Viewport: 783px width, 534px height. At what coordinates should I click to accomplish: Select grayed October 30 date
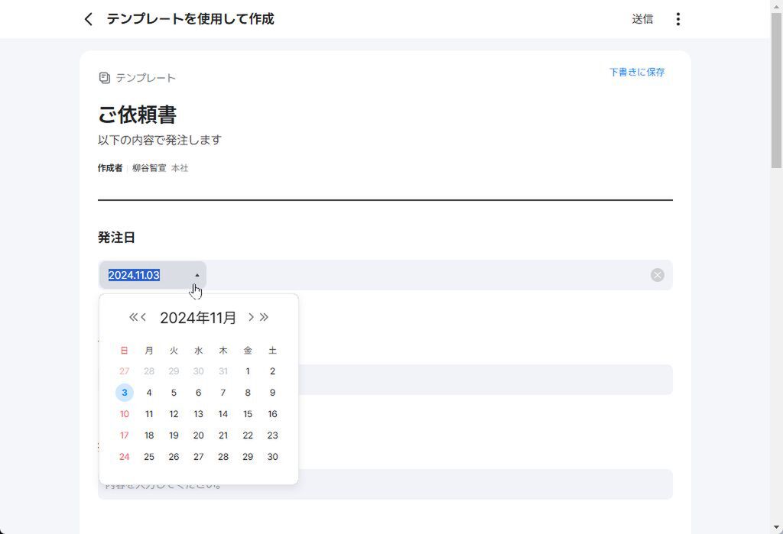[198, 371]
